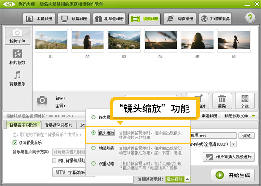Select the 动感场景 radio option

93,148
